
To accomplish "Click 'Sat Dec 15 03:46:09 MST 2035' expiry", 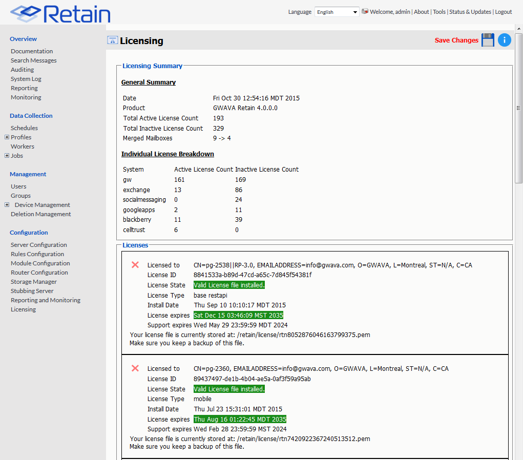I will click(x=238, y=315).
